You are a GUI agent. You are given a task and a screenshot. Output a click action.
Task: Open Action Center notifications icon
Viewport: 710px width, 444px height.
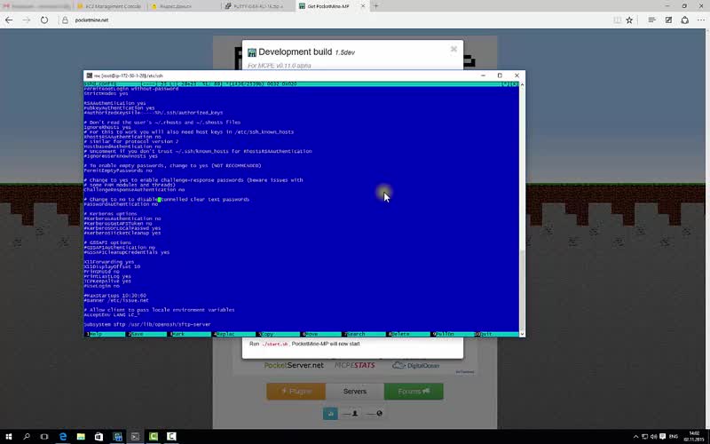coord(662,437)
